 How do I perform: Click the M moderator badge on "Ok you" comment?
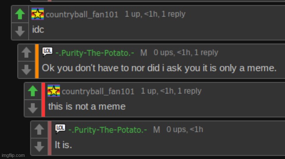tap(144, 53)
